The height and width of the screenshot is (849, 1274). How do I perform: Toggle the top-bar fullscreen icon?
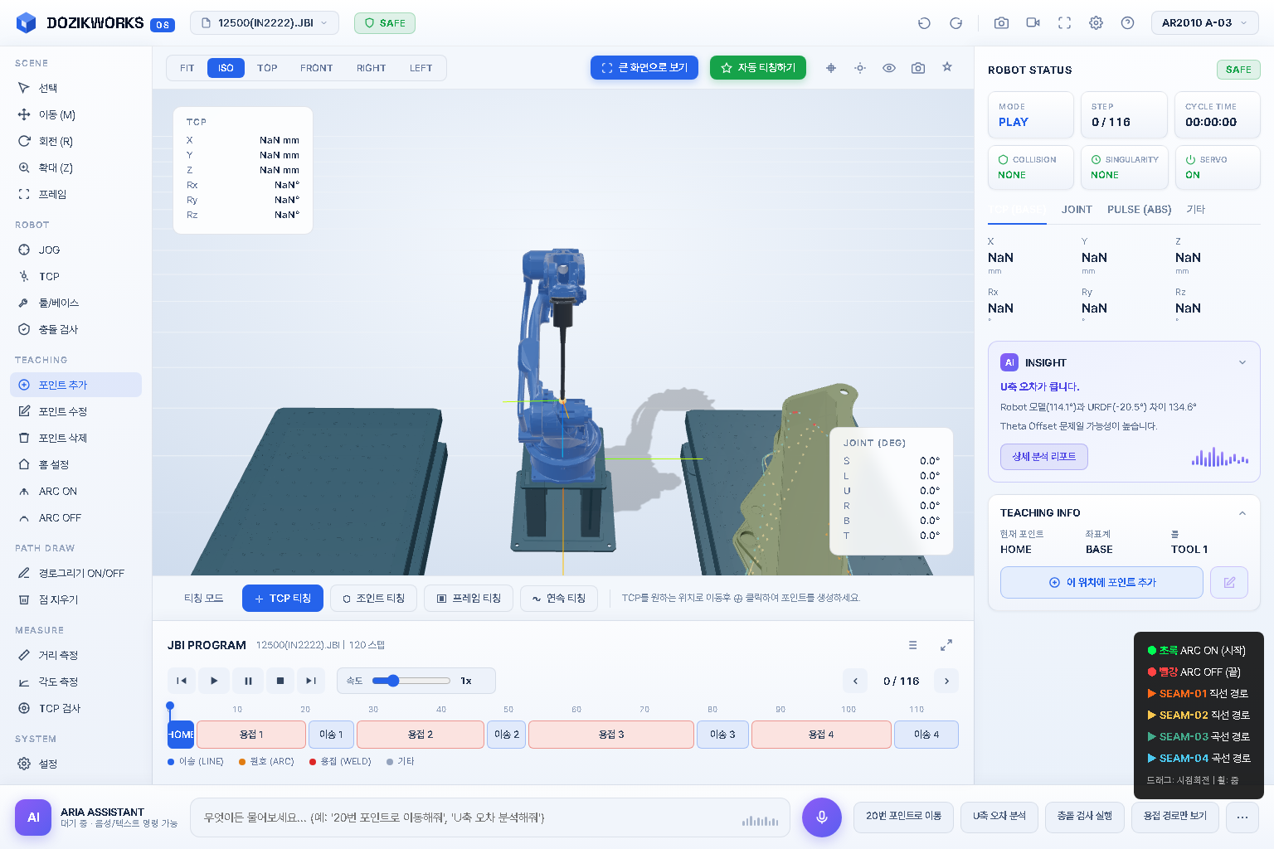click(1064, 23)
